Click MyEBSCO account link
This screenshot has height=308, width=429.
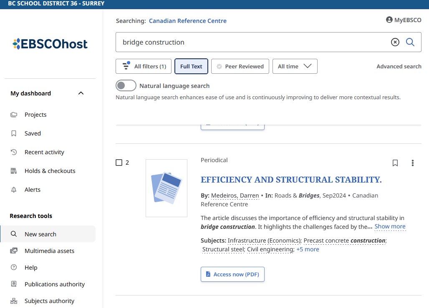point(404,20)
